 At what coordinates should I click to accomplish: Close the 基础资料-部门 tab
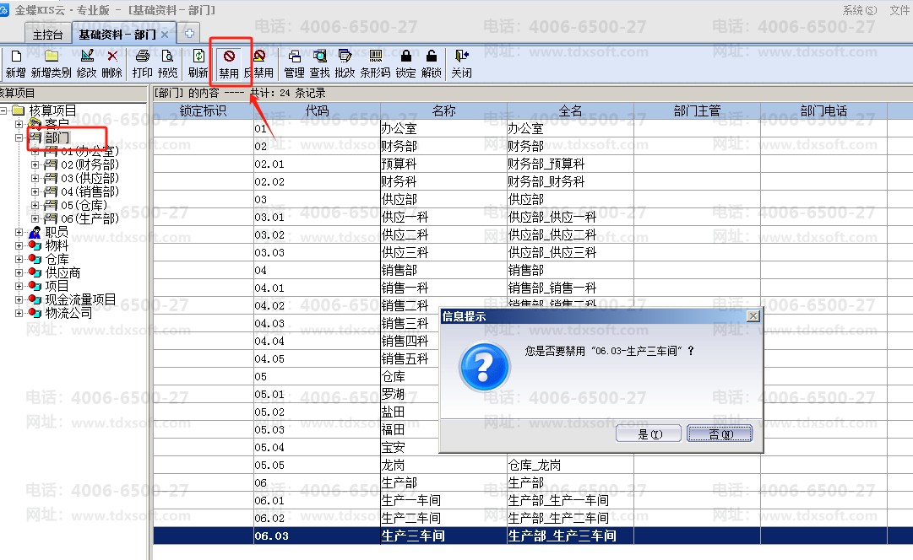click(x=165, y=35)
